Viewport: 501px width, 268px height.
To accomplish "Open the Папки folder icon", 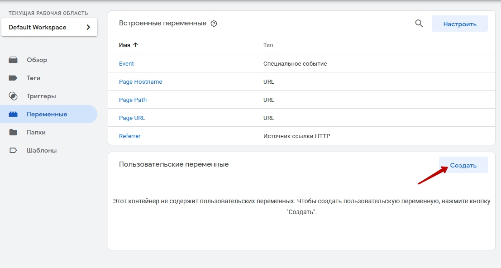I will (x=13, y=132).
